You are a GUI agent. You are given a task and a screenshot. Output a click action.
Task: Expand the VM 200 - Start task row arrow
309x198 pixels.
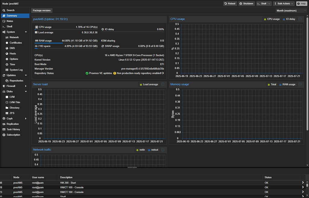pyautogui.click(x=303, y=182)
